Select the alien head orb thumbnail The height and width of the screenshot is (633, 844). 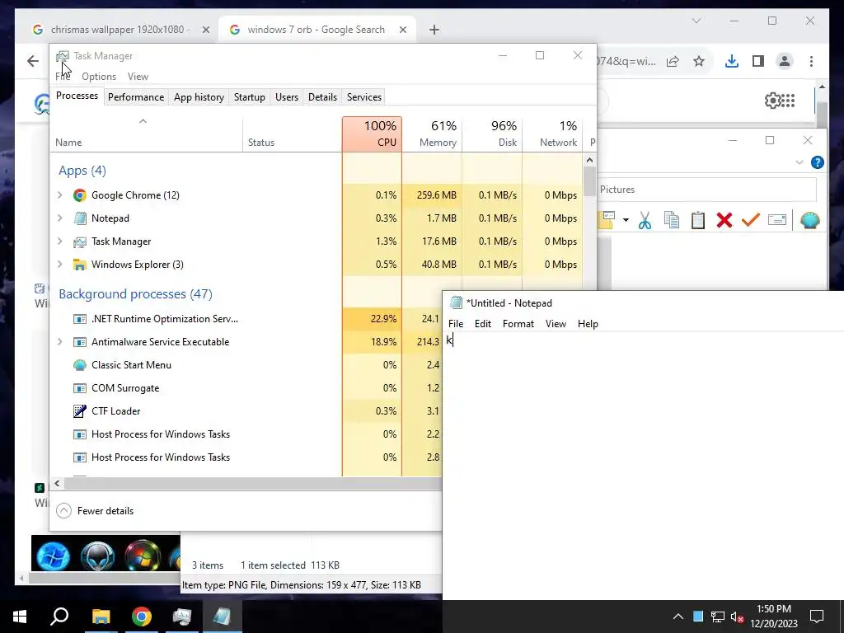(x=97, y=555)
